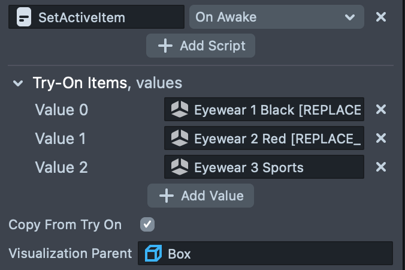Click the Eyewear 1 Black object icon

180,110
